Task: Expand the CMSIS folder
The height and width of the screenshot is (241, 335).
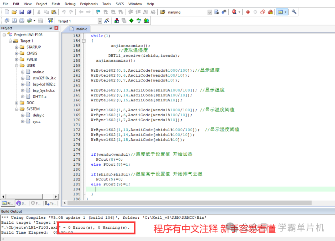Action: click(x=16, y=53)
